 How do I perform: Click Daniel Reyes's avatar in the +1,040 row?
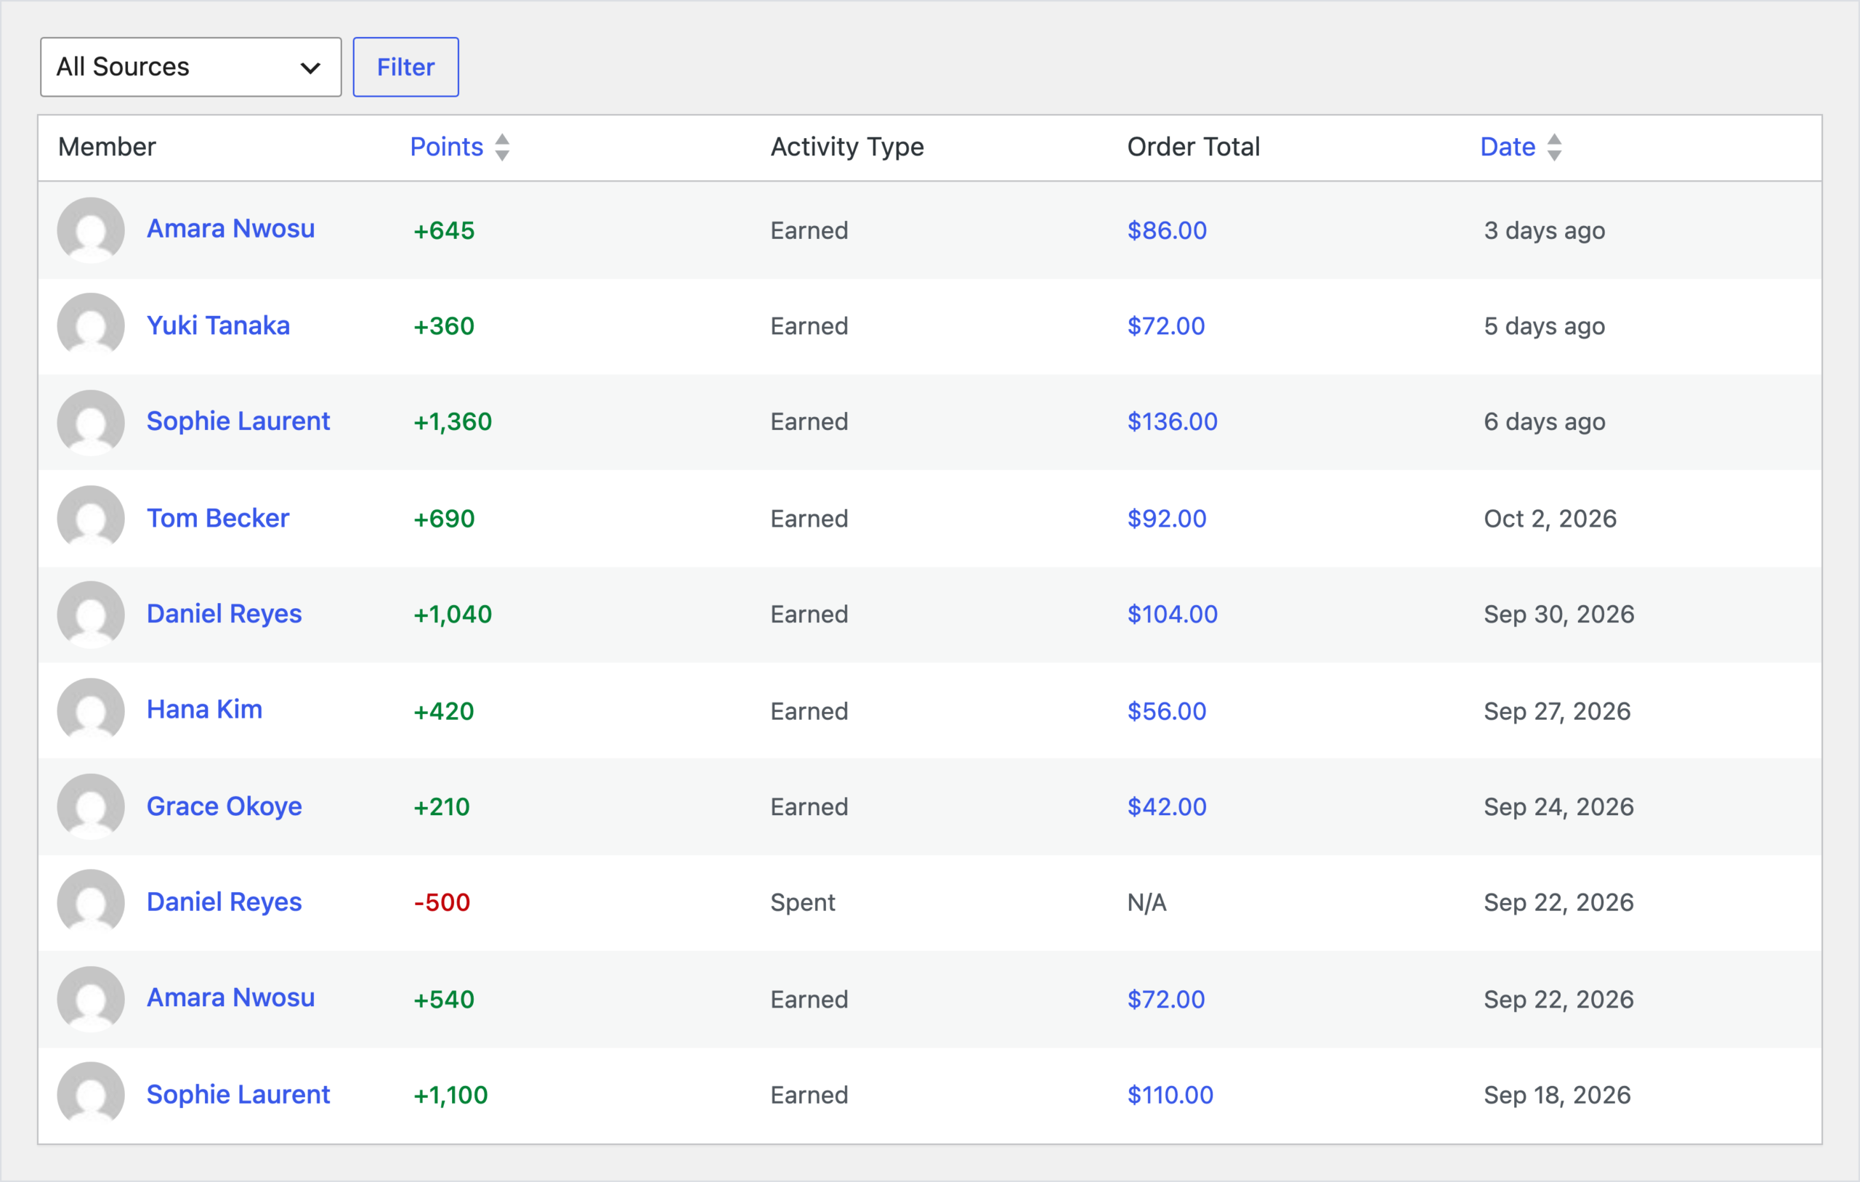pyautogui.click(x=91, y=615)
